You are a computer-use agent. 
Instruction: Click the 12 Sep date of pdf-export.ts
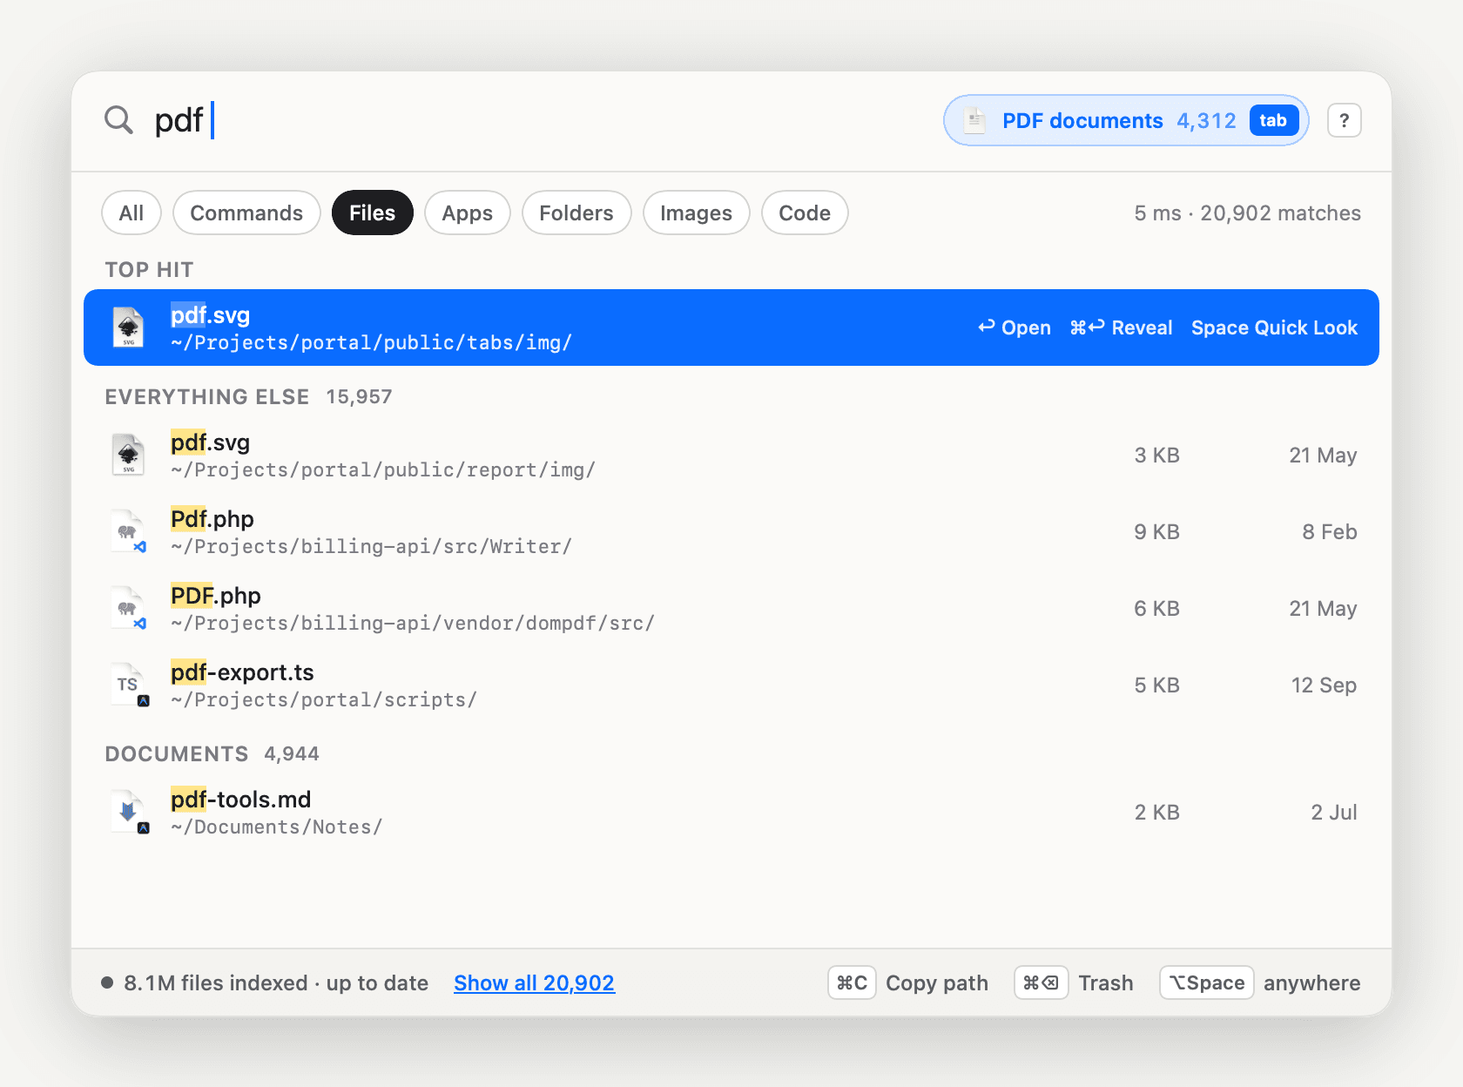click(x=1324, y=685)
